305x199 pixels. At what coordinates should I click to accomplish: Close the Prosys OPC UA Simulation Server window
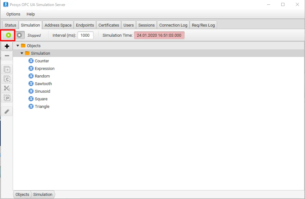(x=297, y=4)
